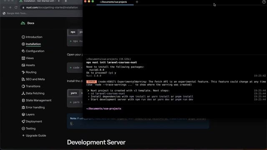267x150 pixels.
Task: Click the Bangla Web Tools bookmark
Action: [x=15, y=13]
